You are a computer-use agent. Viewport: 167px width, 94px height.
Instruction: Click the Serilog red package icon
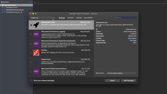point(36,53)
